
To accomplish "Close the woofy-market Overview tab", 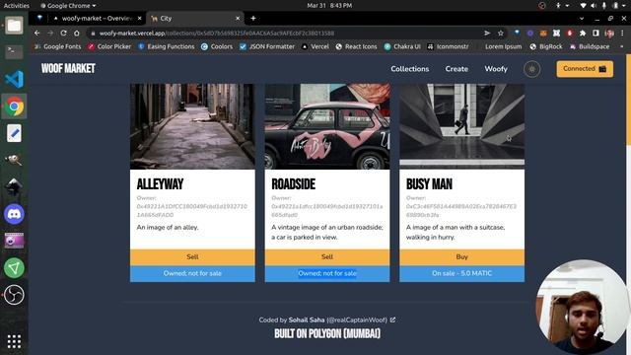I will [140, 18].
